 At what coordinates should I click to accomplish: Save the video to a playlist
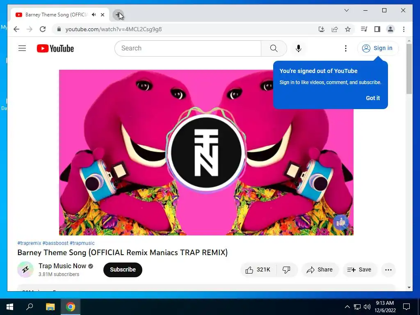click(x=359, y=270)
